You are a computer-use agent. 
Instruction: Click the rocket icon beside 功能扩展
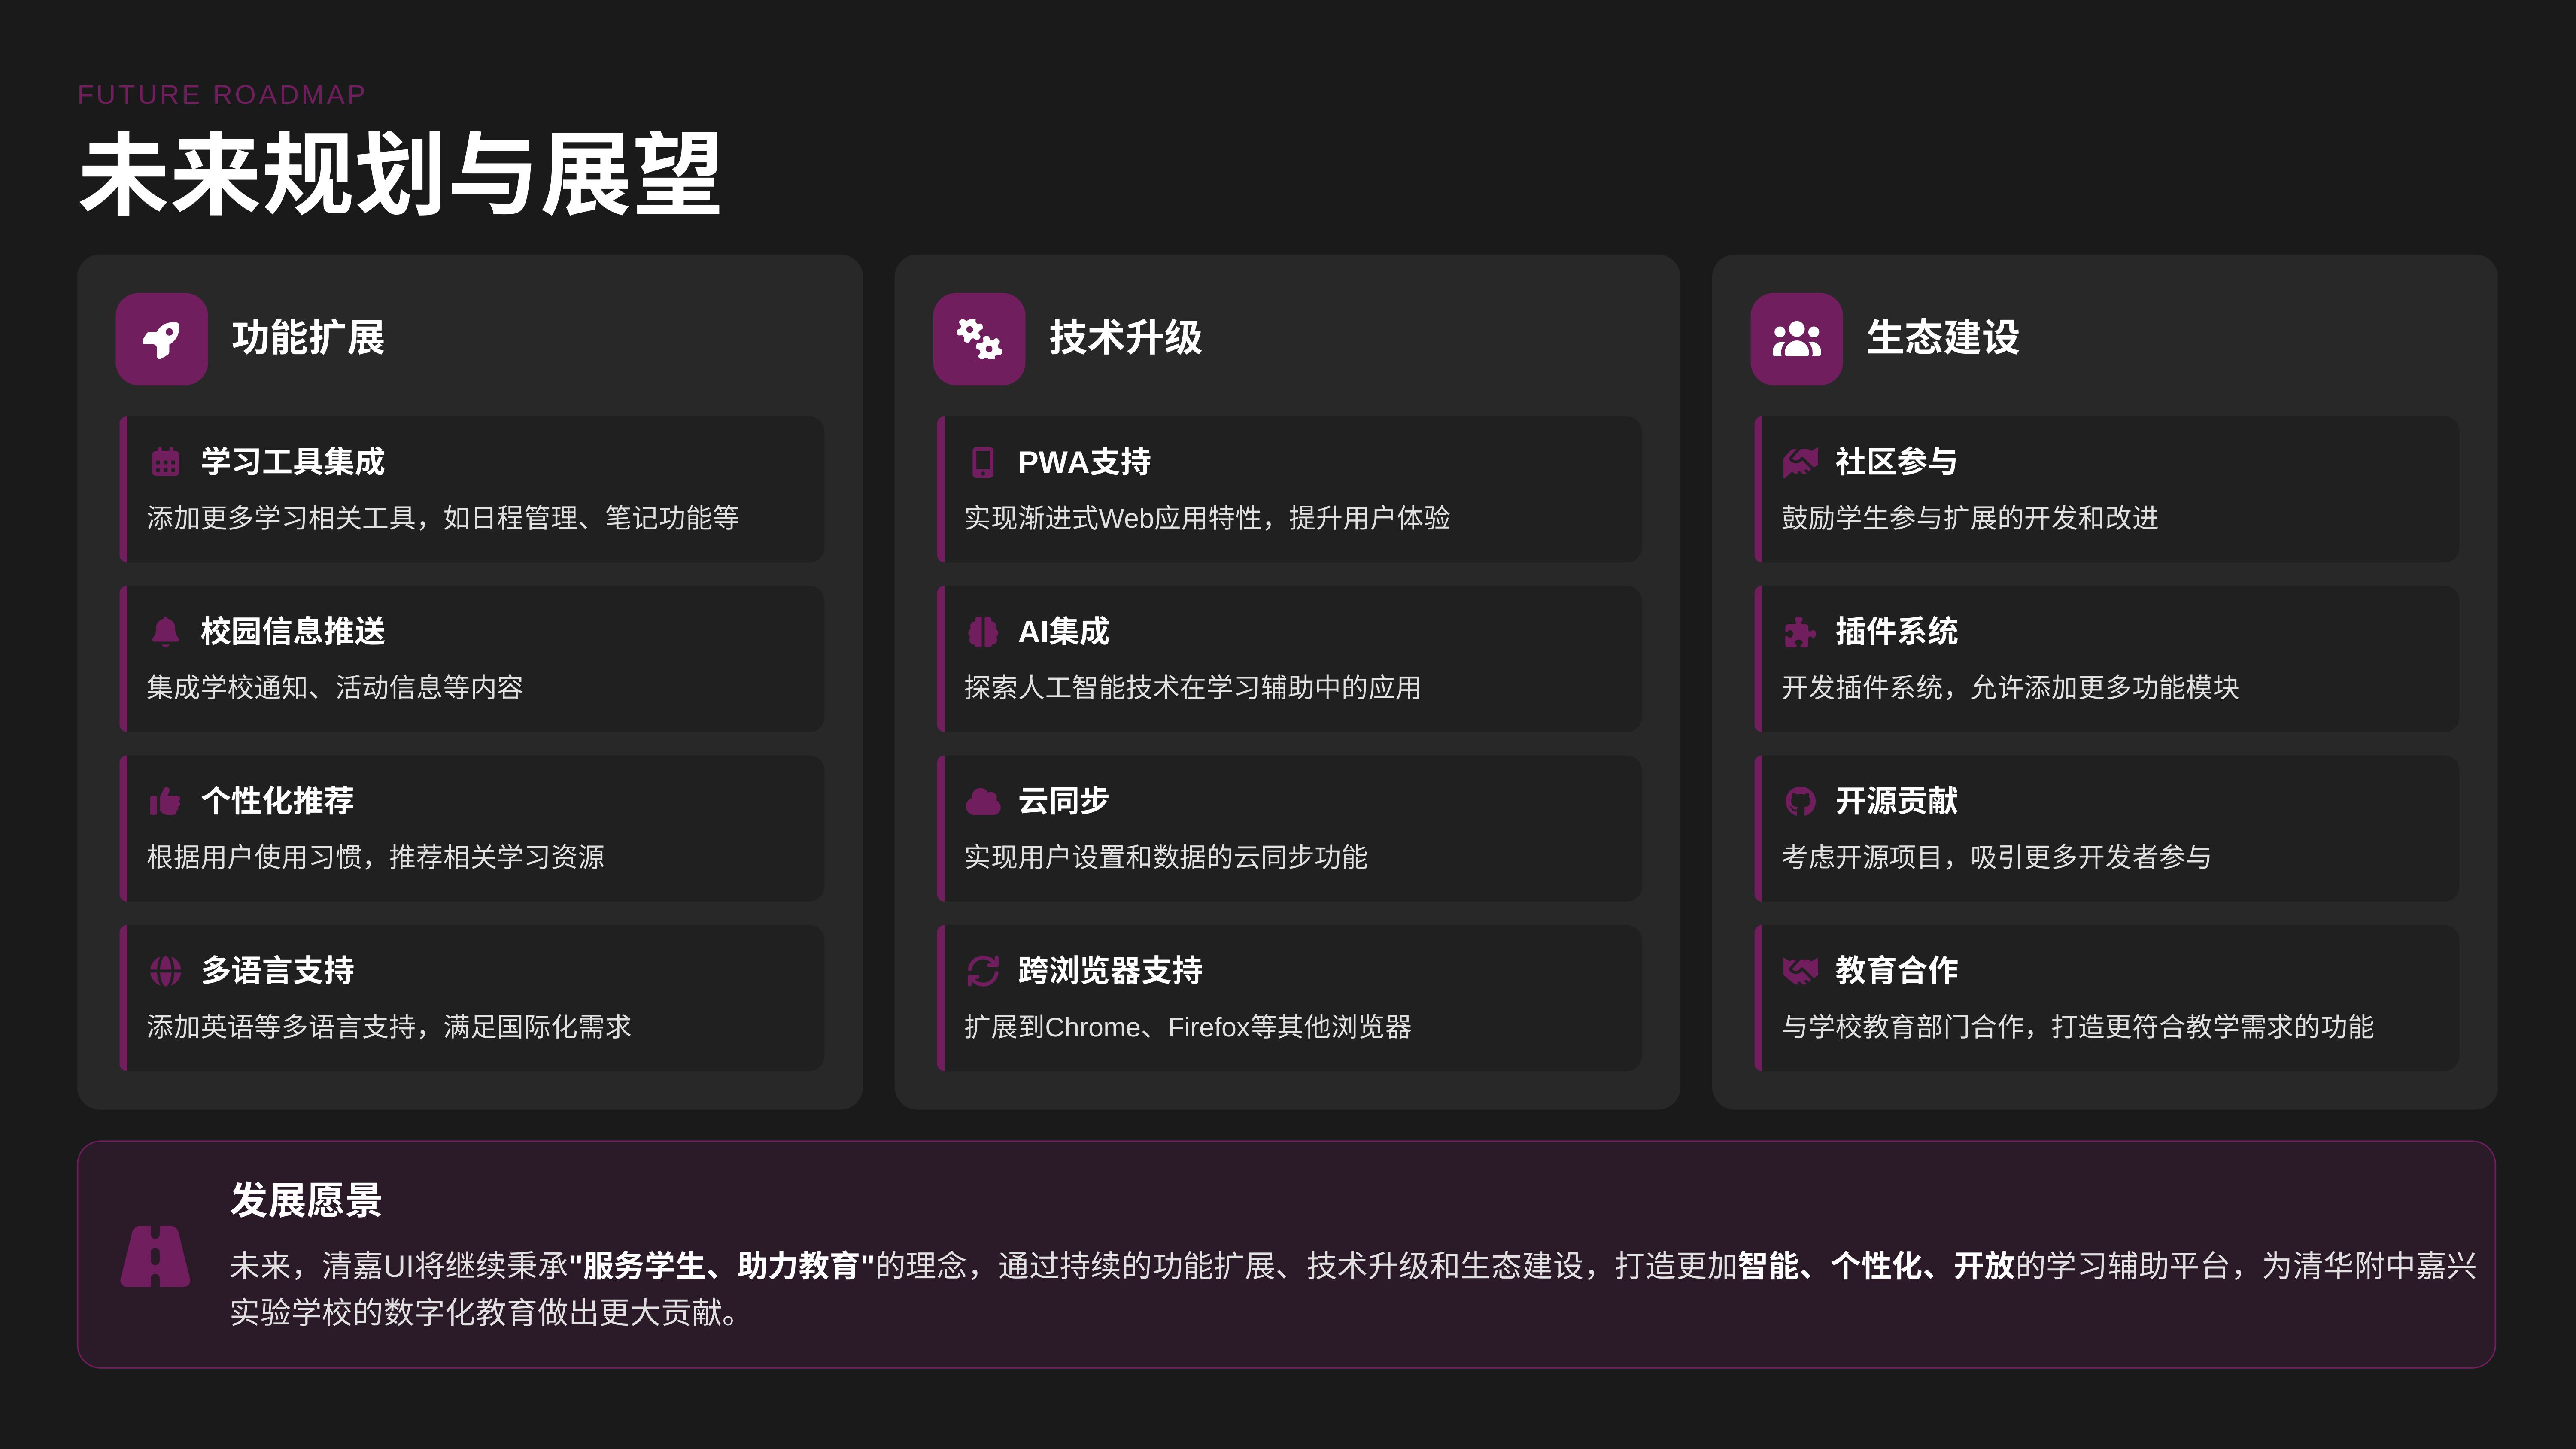coord(161,339)
